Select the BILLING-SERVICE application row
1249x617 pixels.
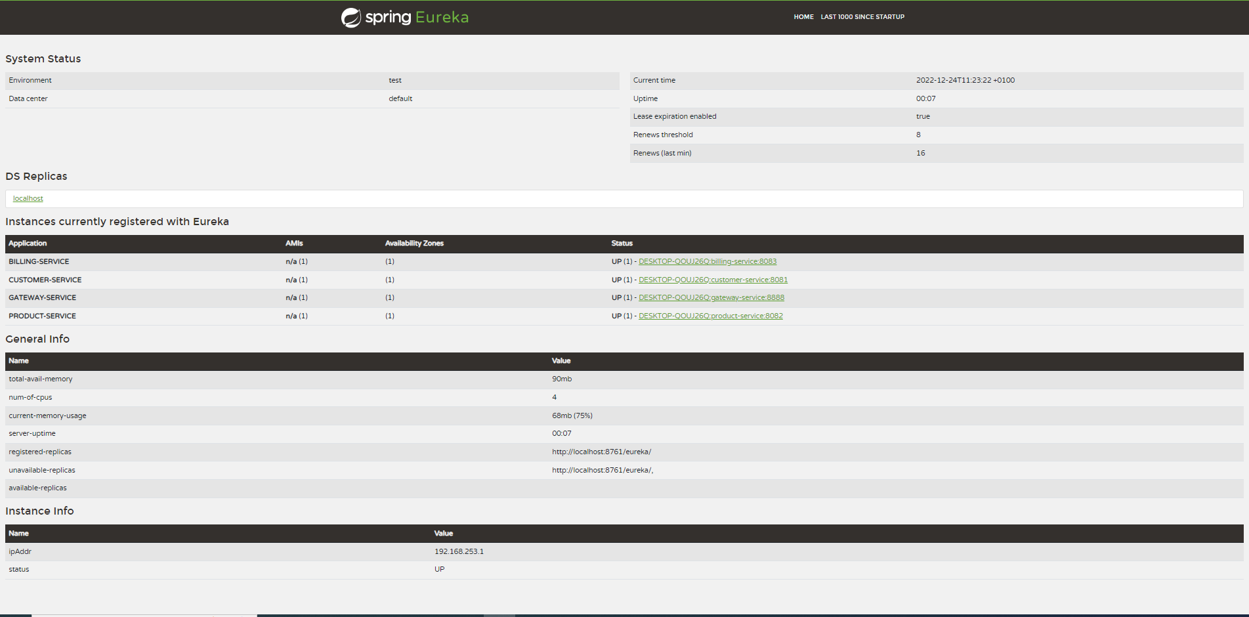click(39, 261)
